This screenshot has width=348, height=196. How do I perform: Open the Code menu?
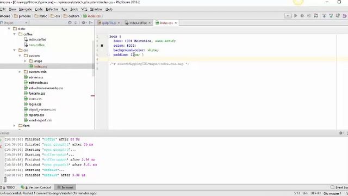click(39, 9)
